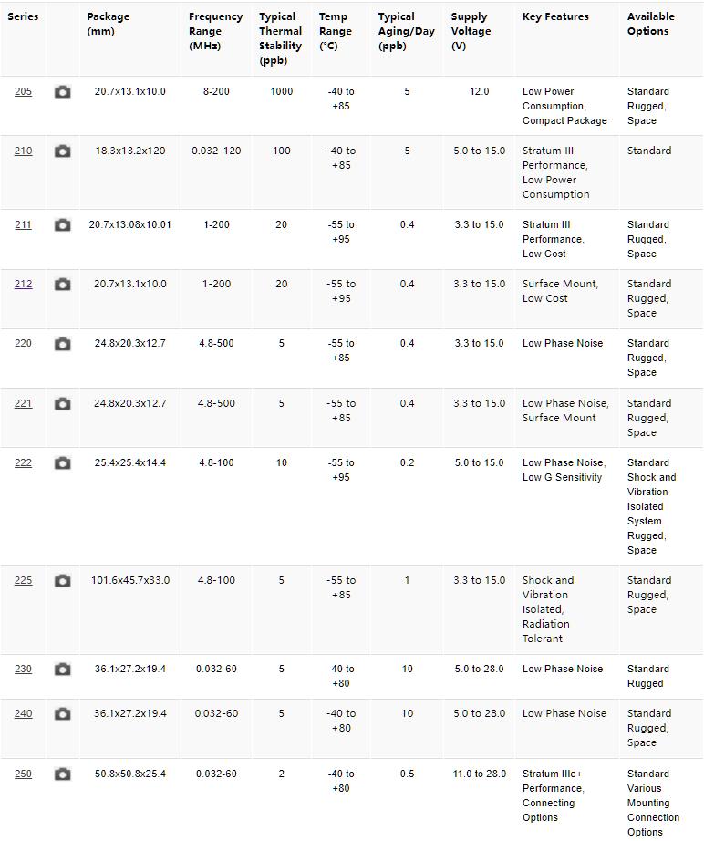Click the camera icon beside series 220
This screenshot has height=841, width=704.
[62, 344]
